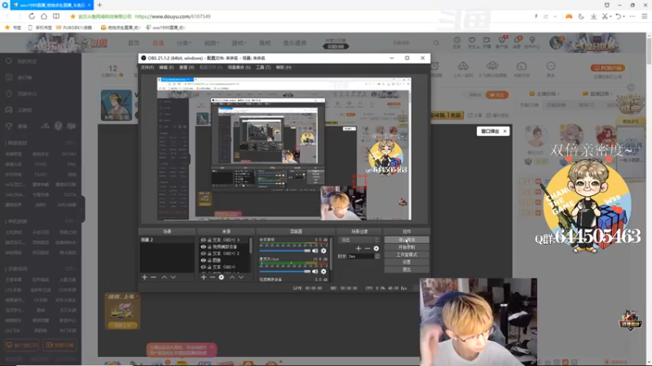
Task: Open transition properties gear icon
Action: click(376, 248)
